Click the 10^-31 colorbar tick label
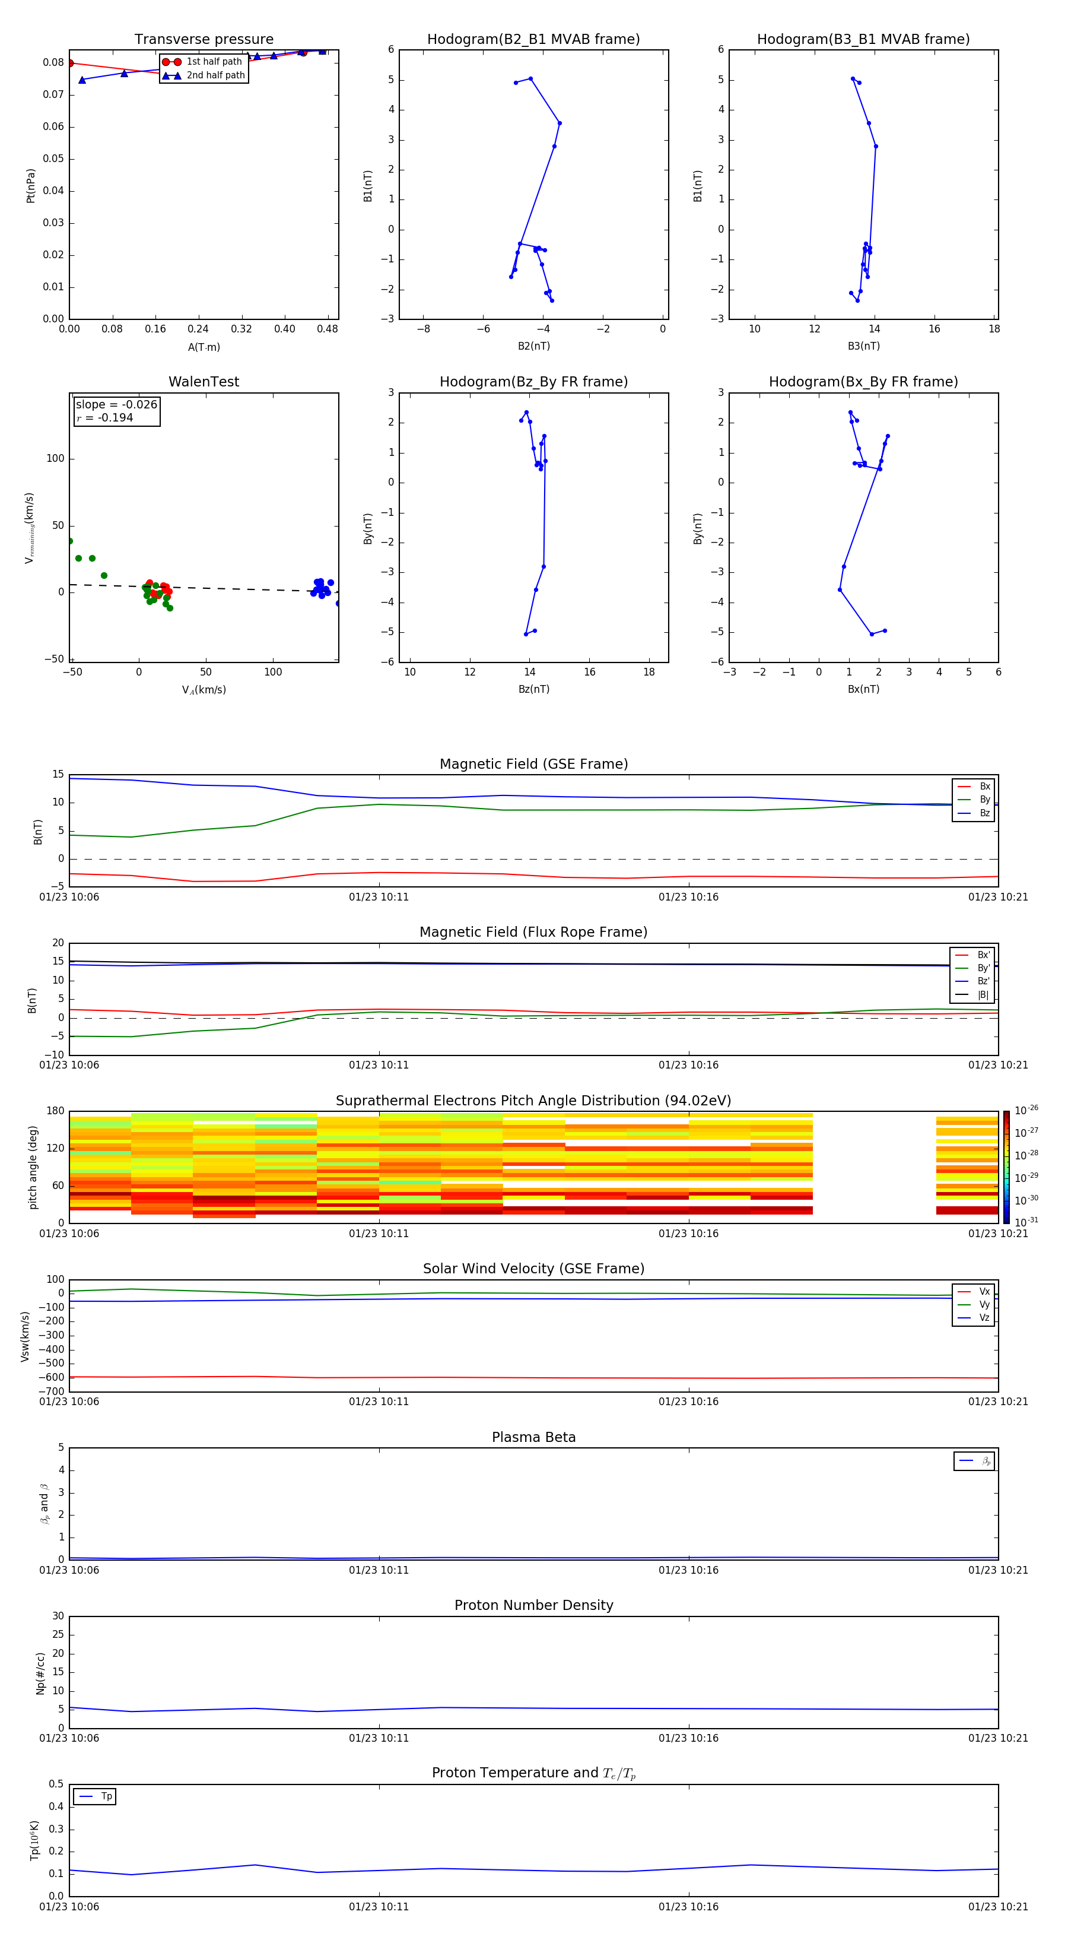Viewport: 1068px width, 1959px height. coord(1026,1222)
